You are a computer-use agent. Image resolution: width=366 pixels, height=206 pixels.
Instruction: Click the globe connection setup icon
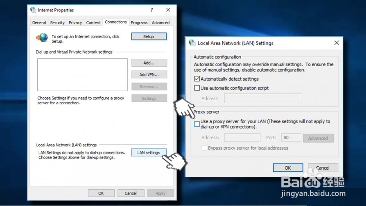click(x=42, y=38)
